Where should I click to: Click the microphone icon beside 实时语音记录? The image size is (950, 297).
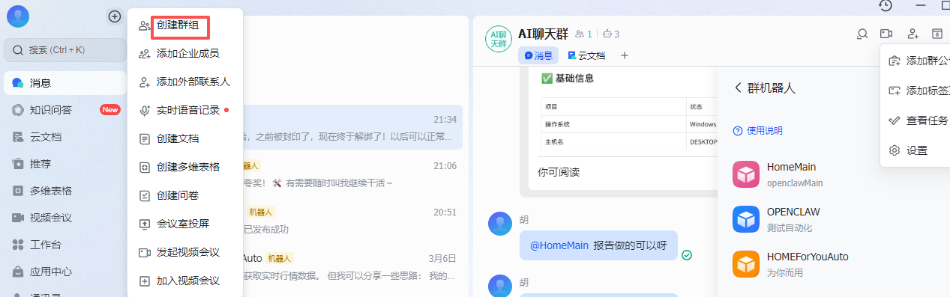point(145,110)
